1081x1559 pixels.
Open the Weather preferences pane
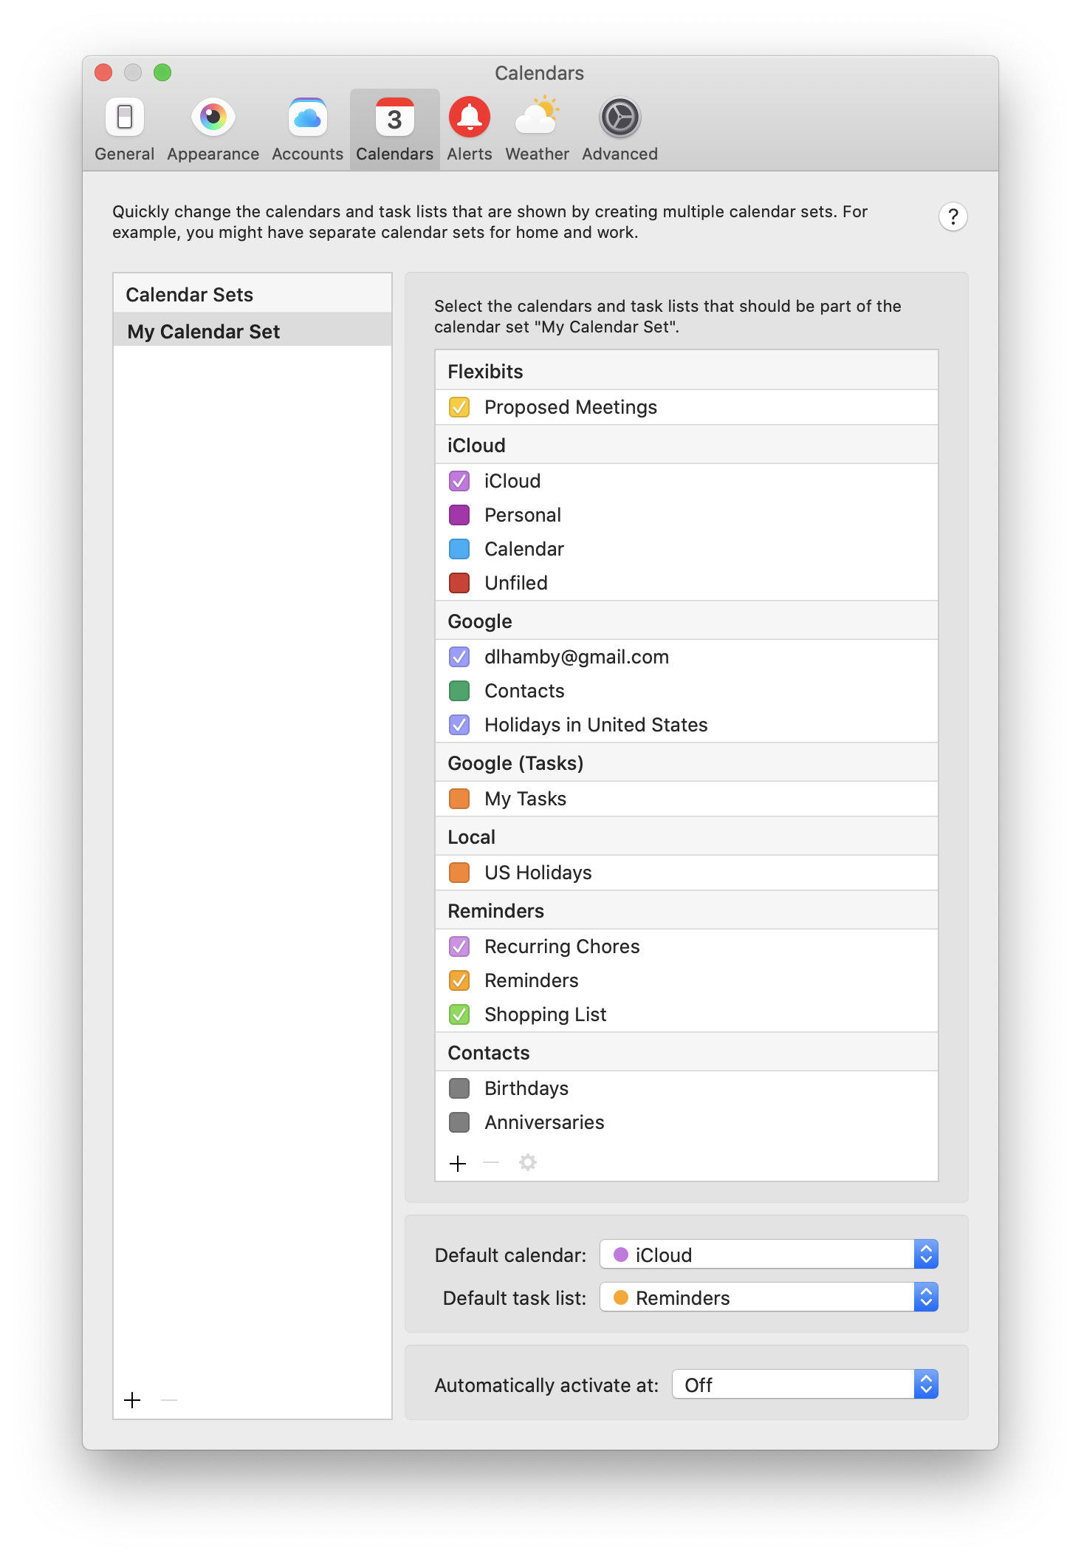coord(537,129)
